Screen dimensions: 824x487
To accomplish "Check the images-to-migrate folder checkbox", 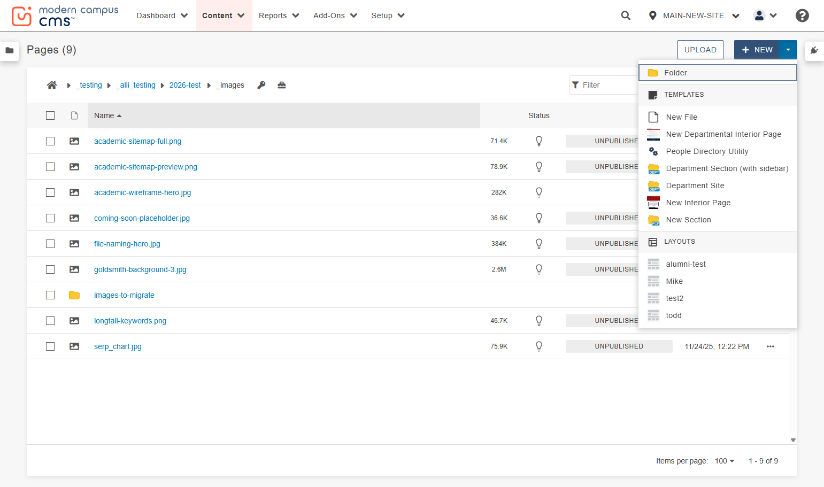I will [x=50, y=295].
